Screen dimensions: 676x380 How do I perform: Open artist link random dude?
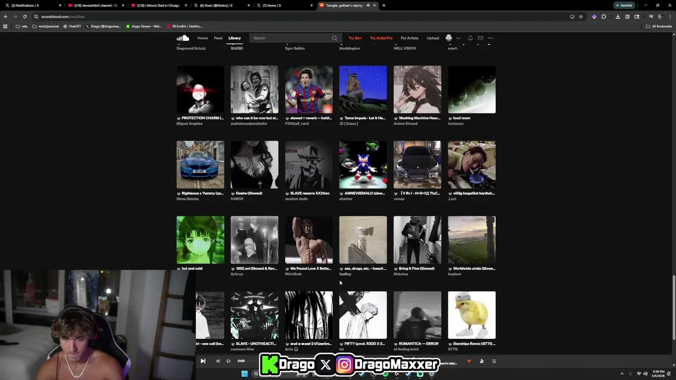296,199
